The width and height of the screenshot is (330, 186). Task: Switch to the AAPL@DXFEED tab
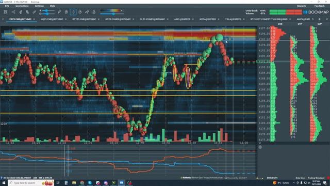click(x=182, y=19)
